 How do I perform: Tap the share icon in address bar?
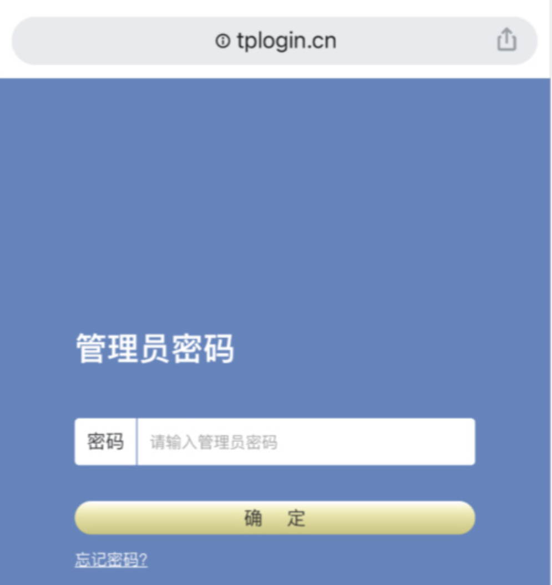[x=507, y=39]
